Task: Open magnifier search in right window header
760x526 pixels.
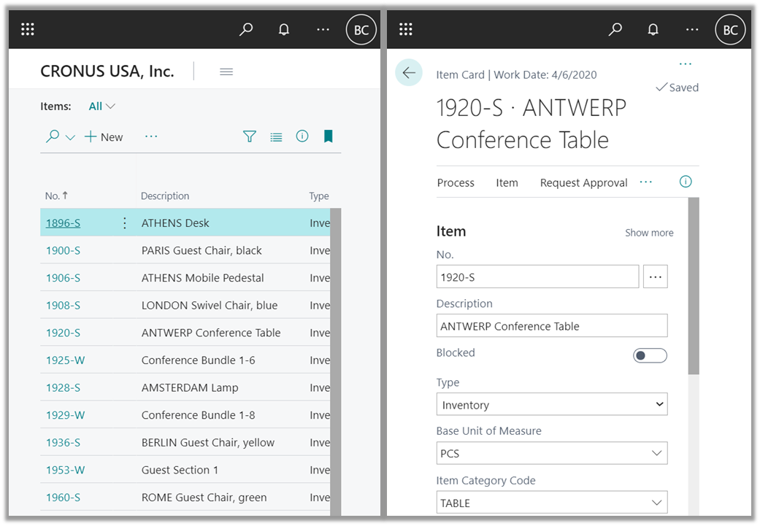Action: [615, 29]
